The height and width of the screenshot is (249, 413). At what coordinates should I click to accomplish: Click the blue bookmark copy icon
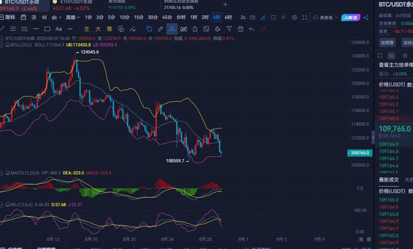[x=149, y=29]
